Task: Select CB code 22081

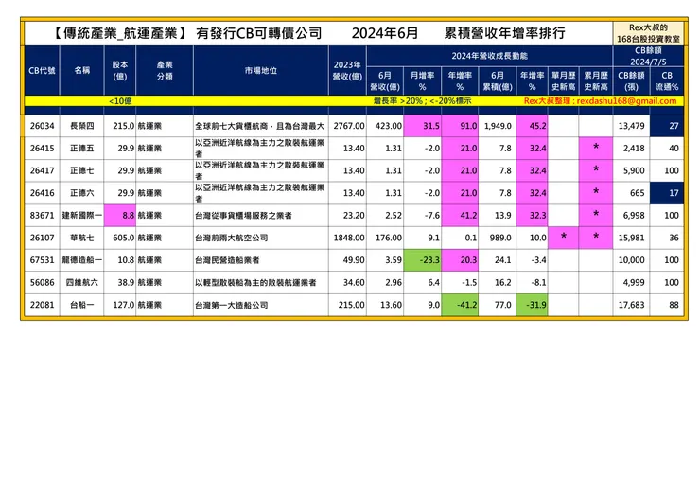Action: (42, 305)
